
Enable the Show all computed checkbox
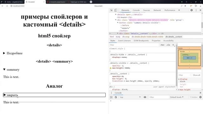coord(191,75)
